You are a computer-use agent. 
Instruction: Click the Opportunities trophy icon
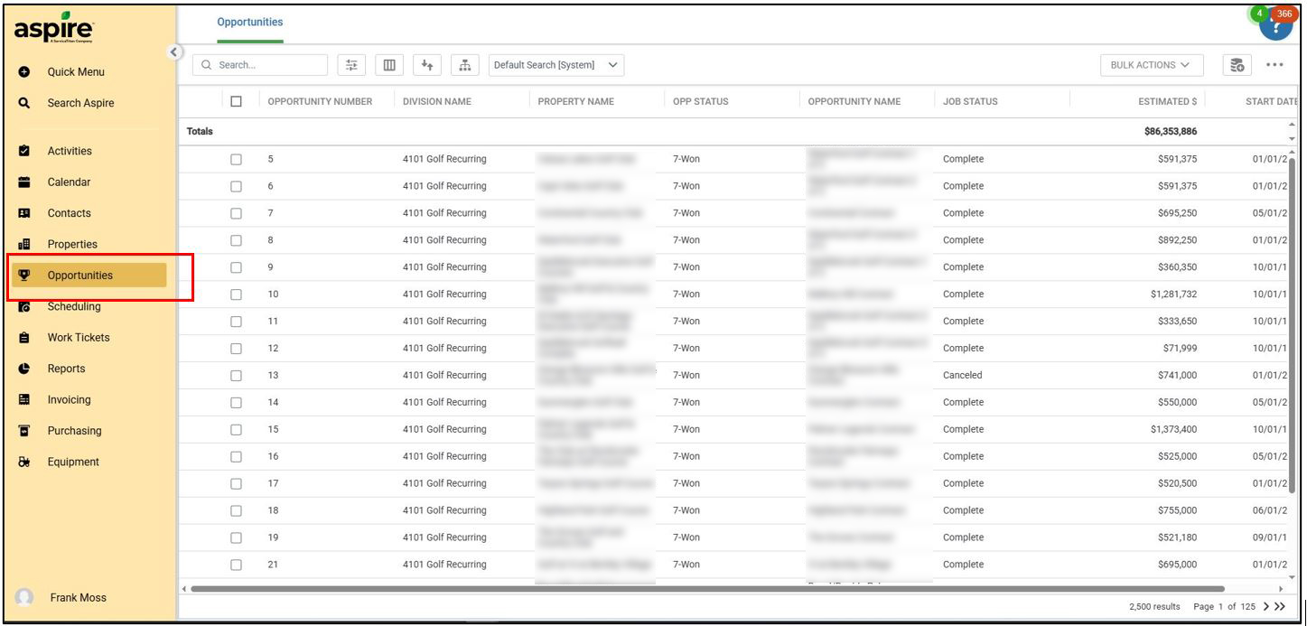click(24, 276)
